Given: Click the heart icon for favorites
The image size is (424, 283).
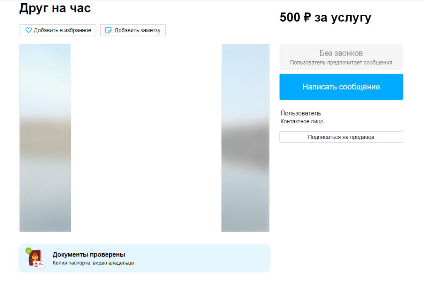Looking at the screenshot, I should click(29, 30).
